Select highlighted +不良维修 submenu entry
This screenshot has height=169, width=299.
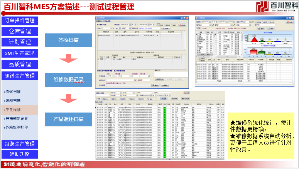[x=19, y=110]
